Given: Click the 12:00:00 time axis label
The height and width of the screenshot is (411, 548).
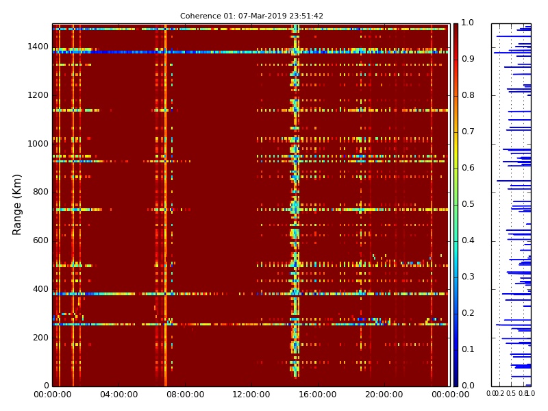Looking at the screenshot, I should pos(251,395).
